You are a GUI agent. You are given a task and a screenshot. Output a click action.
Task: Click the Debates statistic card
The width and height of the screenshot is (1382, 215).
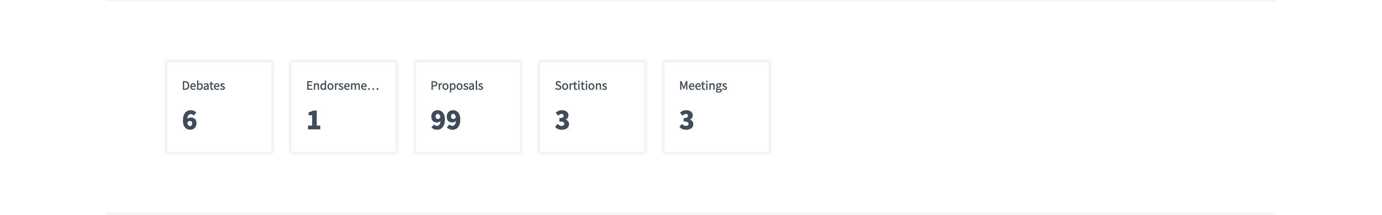tap(219, 107)
